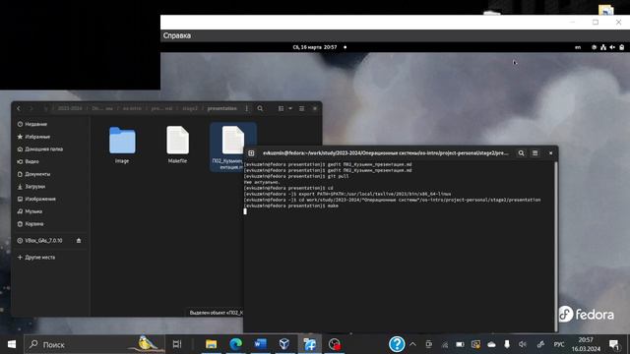The width and height of the screenshot is (630, 354).
Task: Open the view options dropdown arrow in Files
Action: click(x=290, y=108)
